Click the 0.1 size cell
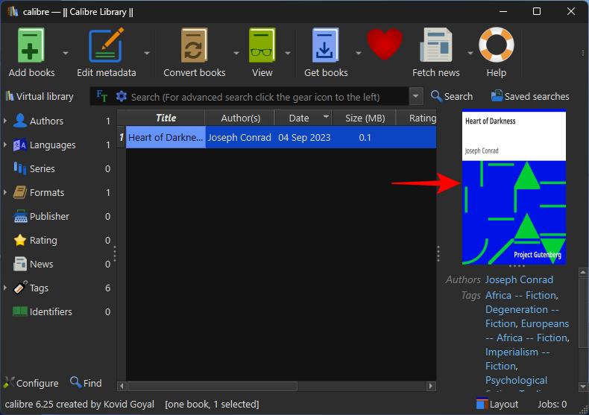 click(365, 137)
